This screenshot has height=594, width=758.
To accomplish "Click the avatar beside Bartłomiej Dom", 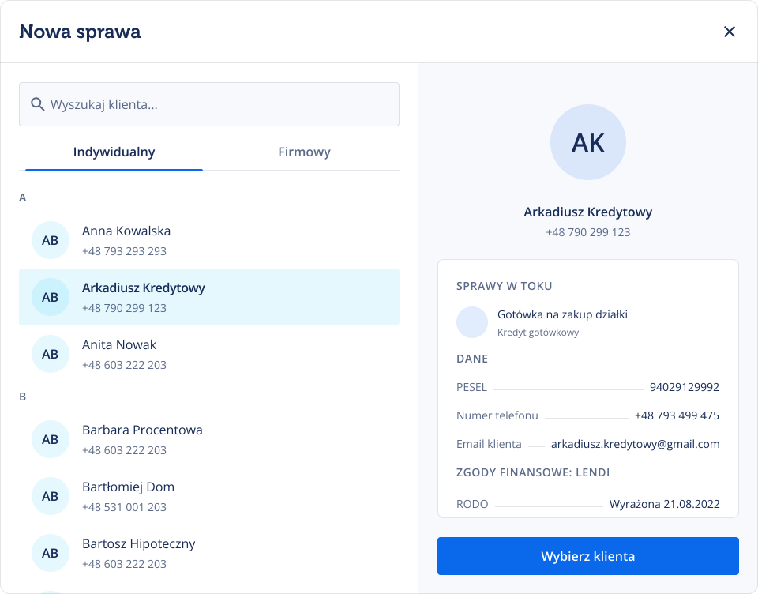I will point(51,496).
